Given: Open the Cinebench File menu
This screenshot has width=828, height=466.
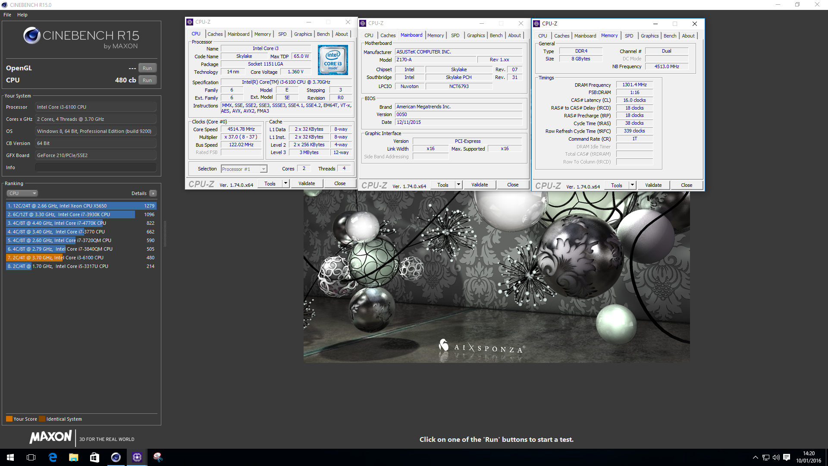Looking at the screenshot, I should tap(7, 15).
